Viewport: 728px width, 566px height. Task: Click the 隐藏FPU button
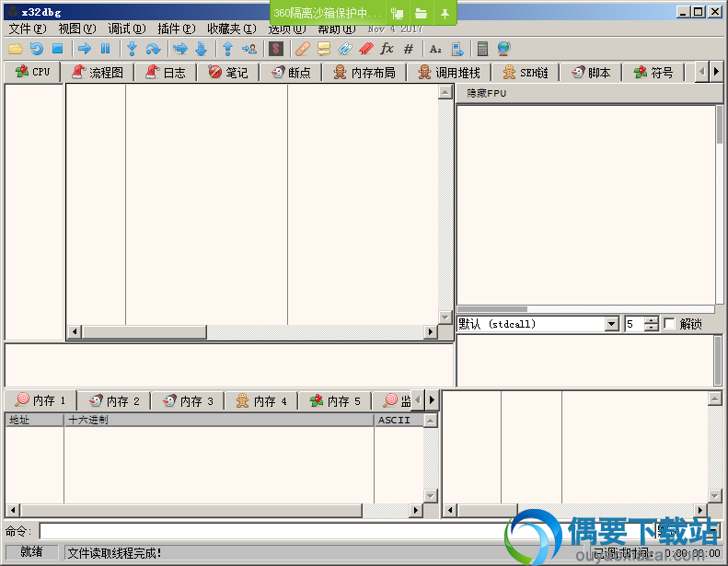[487, 93]
